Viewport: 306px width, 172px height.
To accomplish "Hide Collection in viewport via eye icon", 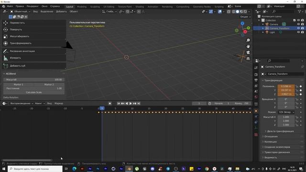I will point(298,20).
